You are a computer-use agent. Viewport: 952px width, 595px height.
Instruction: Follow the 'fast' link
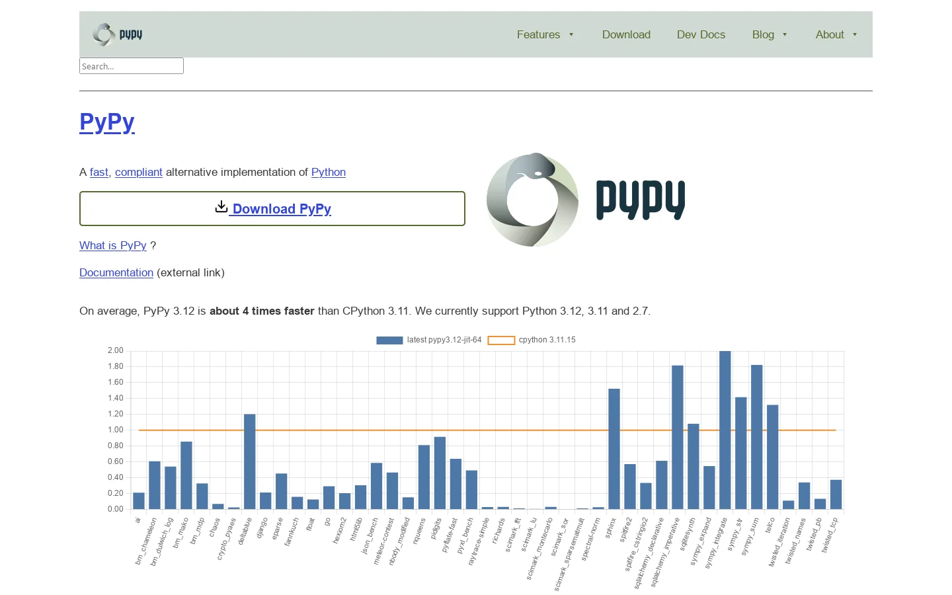click(x=99, y=172)
